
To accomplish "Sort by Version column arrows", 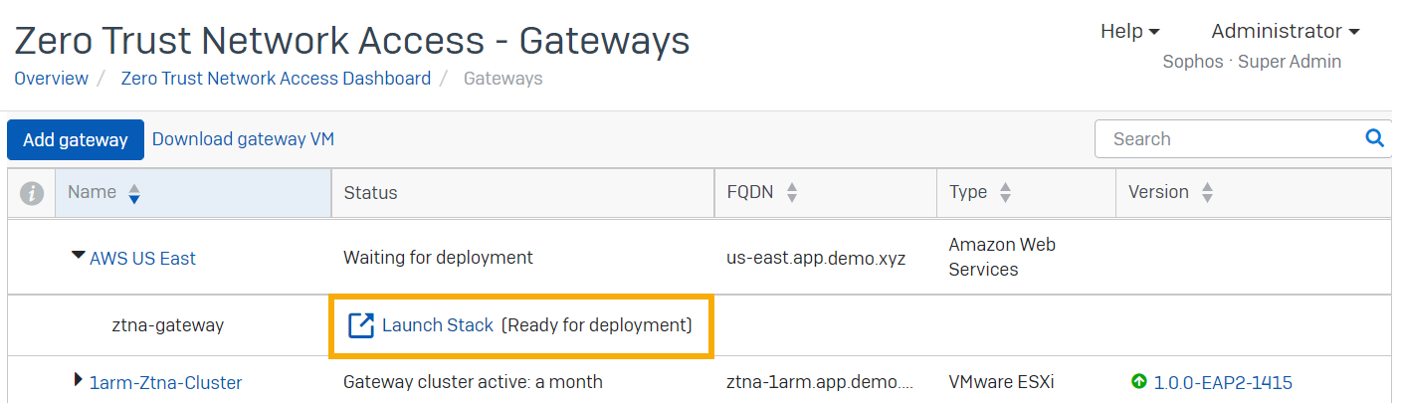I will coord(1207,193).
